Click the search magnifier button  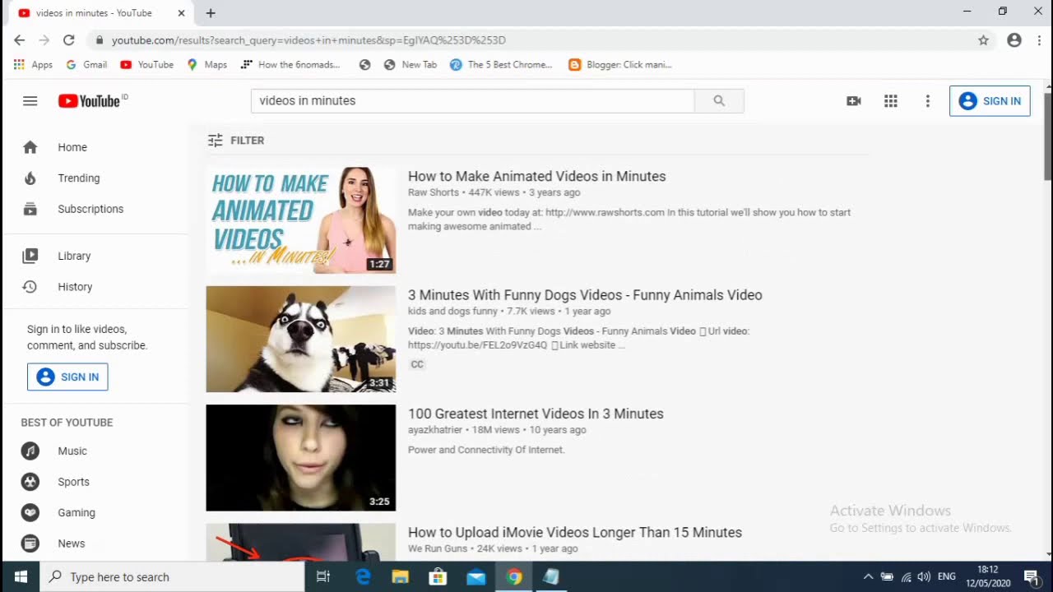(x=719, y=100)
